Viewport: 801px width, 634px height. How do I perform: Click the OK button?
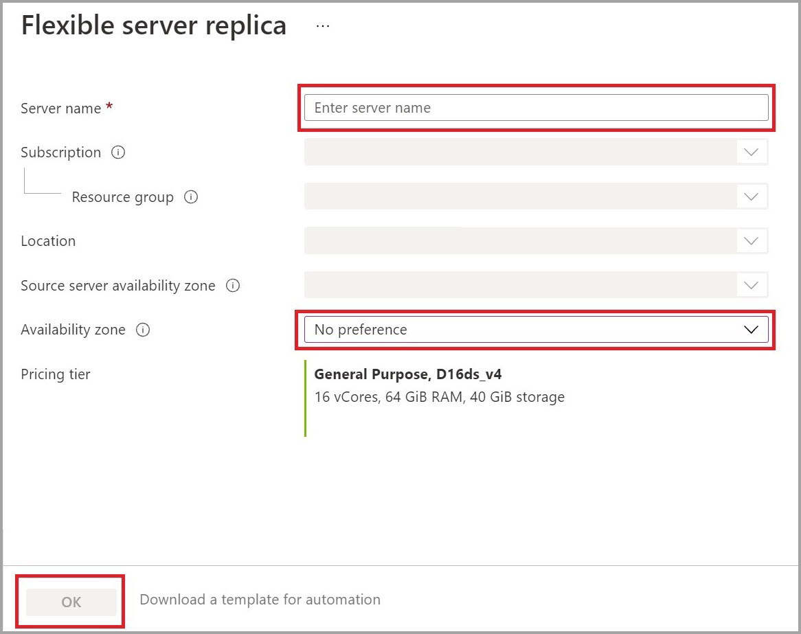tap(71, 601)
